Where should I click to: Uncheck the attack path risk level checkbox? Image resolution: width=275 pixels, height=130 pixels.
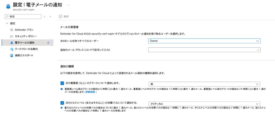point(62,103)
